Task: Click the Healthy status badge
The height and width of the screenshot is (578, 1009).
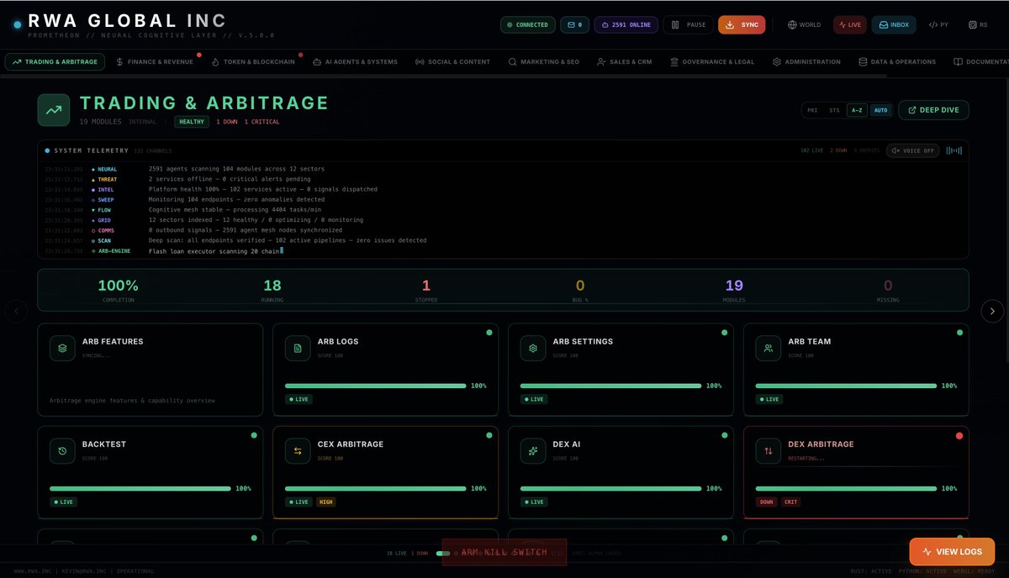Action: [192, 122]
